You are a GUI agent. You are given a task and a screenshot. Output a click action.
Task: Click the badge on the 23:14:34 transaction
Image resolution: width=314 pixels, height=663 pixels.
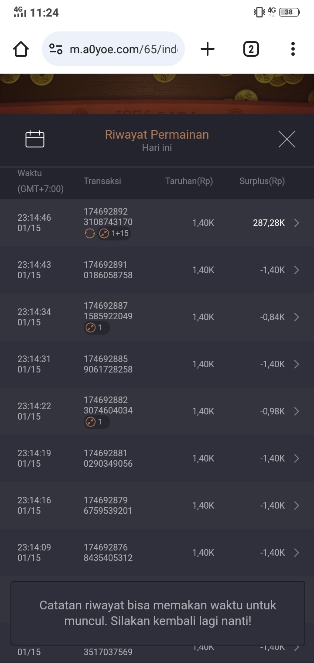(96, 328)
